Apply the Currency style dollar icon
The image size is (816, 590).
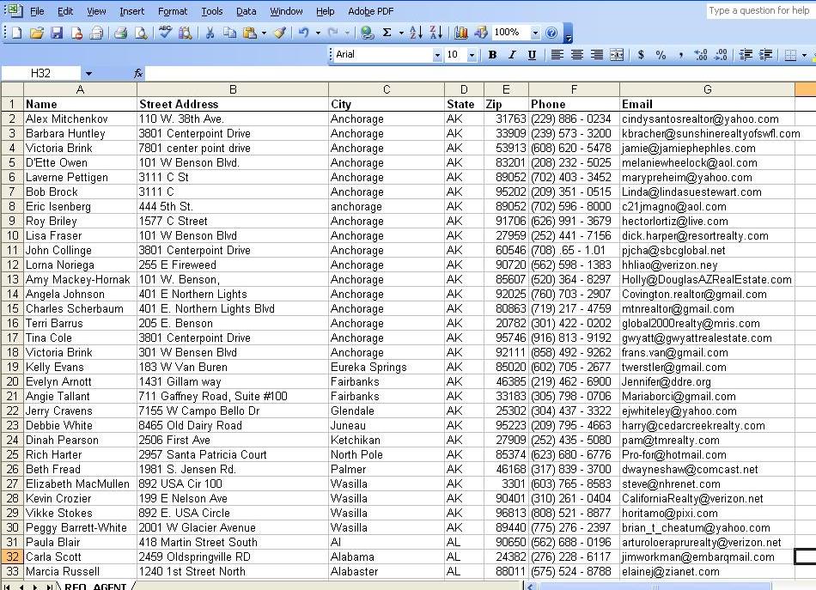pyautogui.click(x=641, y=55)
